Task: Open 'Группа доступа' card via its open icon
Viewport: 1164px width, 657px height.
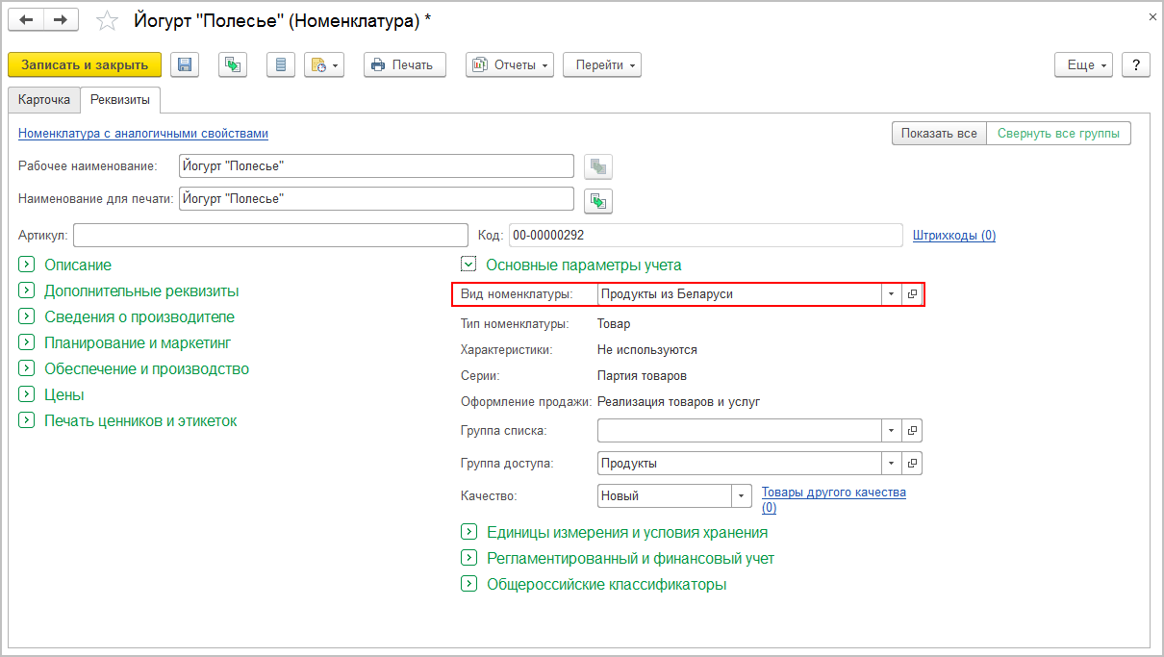Action: (x=911, y=463)
